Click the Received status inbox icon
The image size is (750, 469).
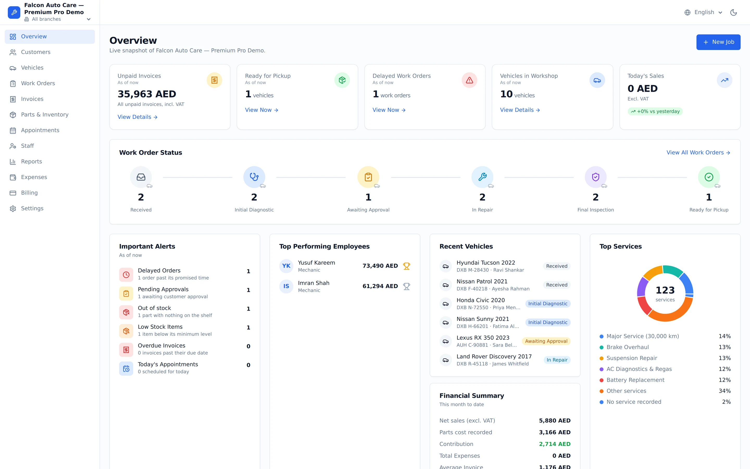point(141,177)
